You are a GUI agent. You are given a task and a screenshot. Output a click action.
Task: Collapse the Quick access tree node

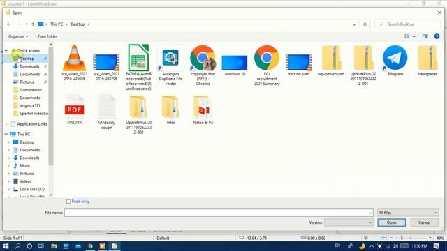coord(6,51)
